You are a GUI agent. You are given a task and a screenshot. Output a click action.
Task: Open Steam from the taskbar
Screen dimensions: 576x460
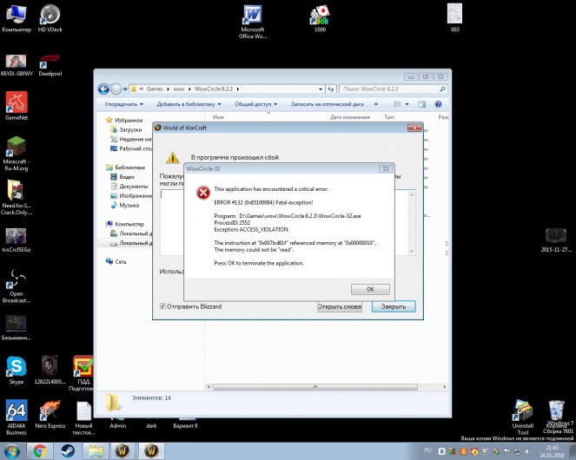(68, 450)
